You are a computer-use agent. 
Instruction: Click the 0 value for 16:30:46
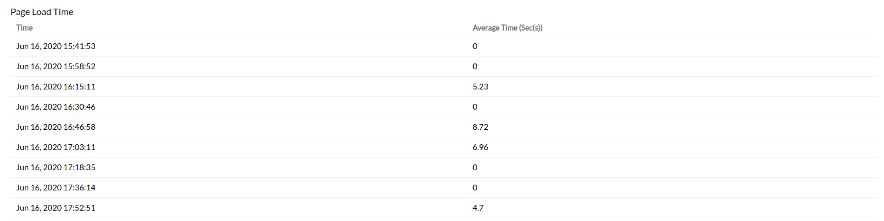pos(475,107)
